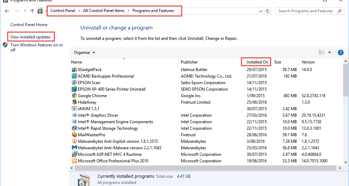Select the Google Chrome icon
The height and width of the screenshot is (186, 349).
click(74, 96)
